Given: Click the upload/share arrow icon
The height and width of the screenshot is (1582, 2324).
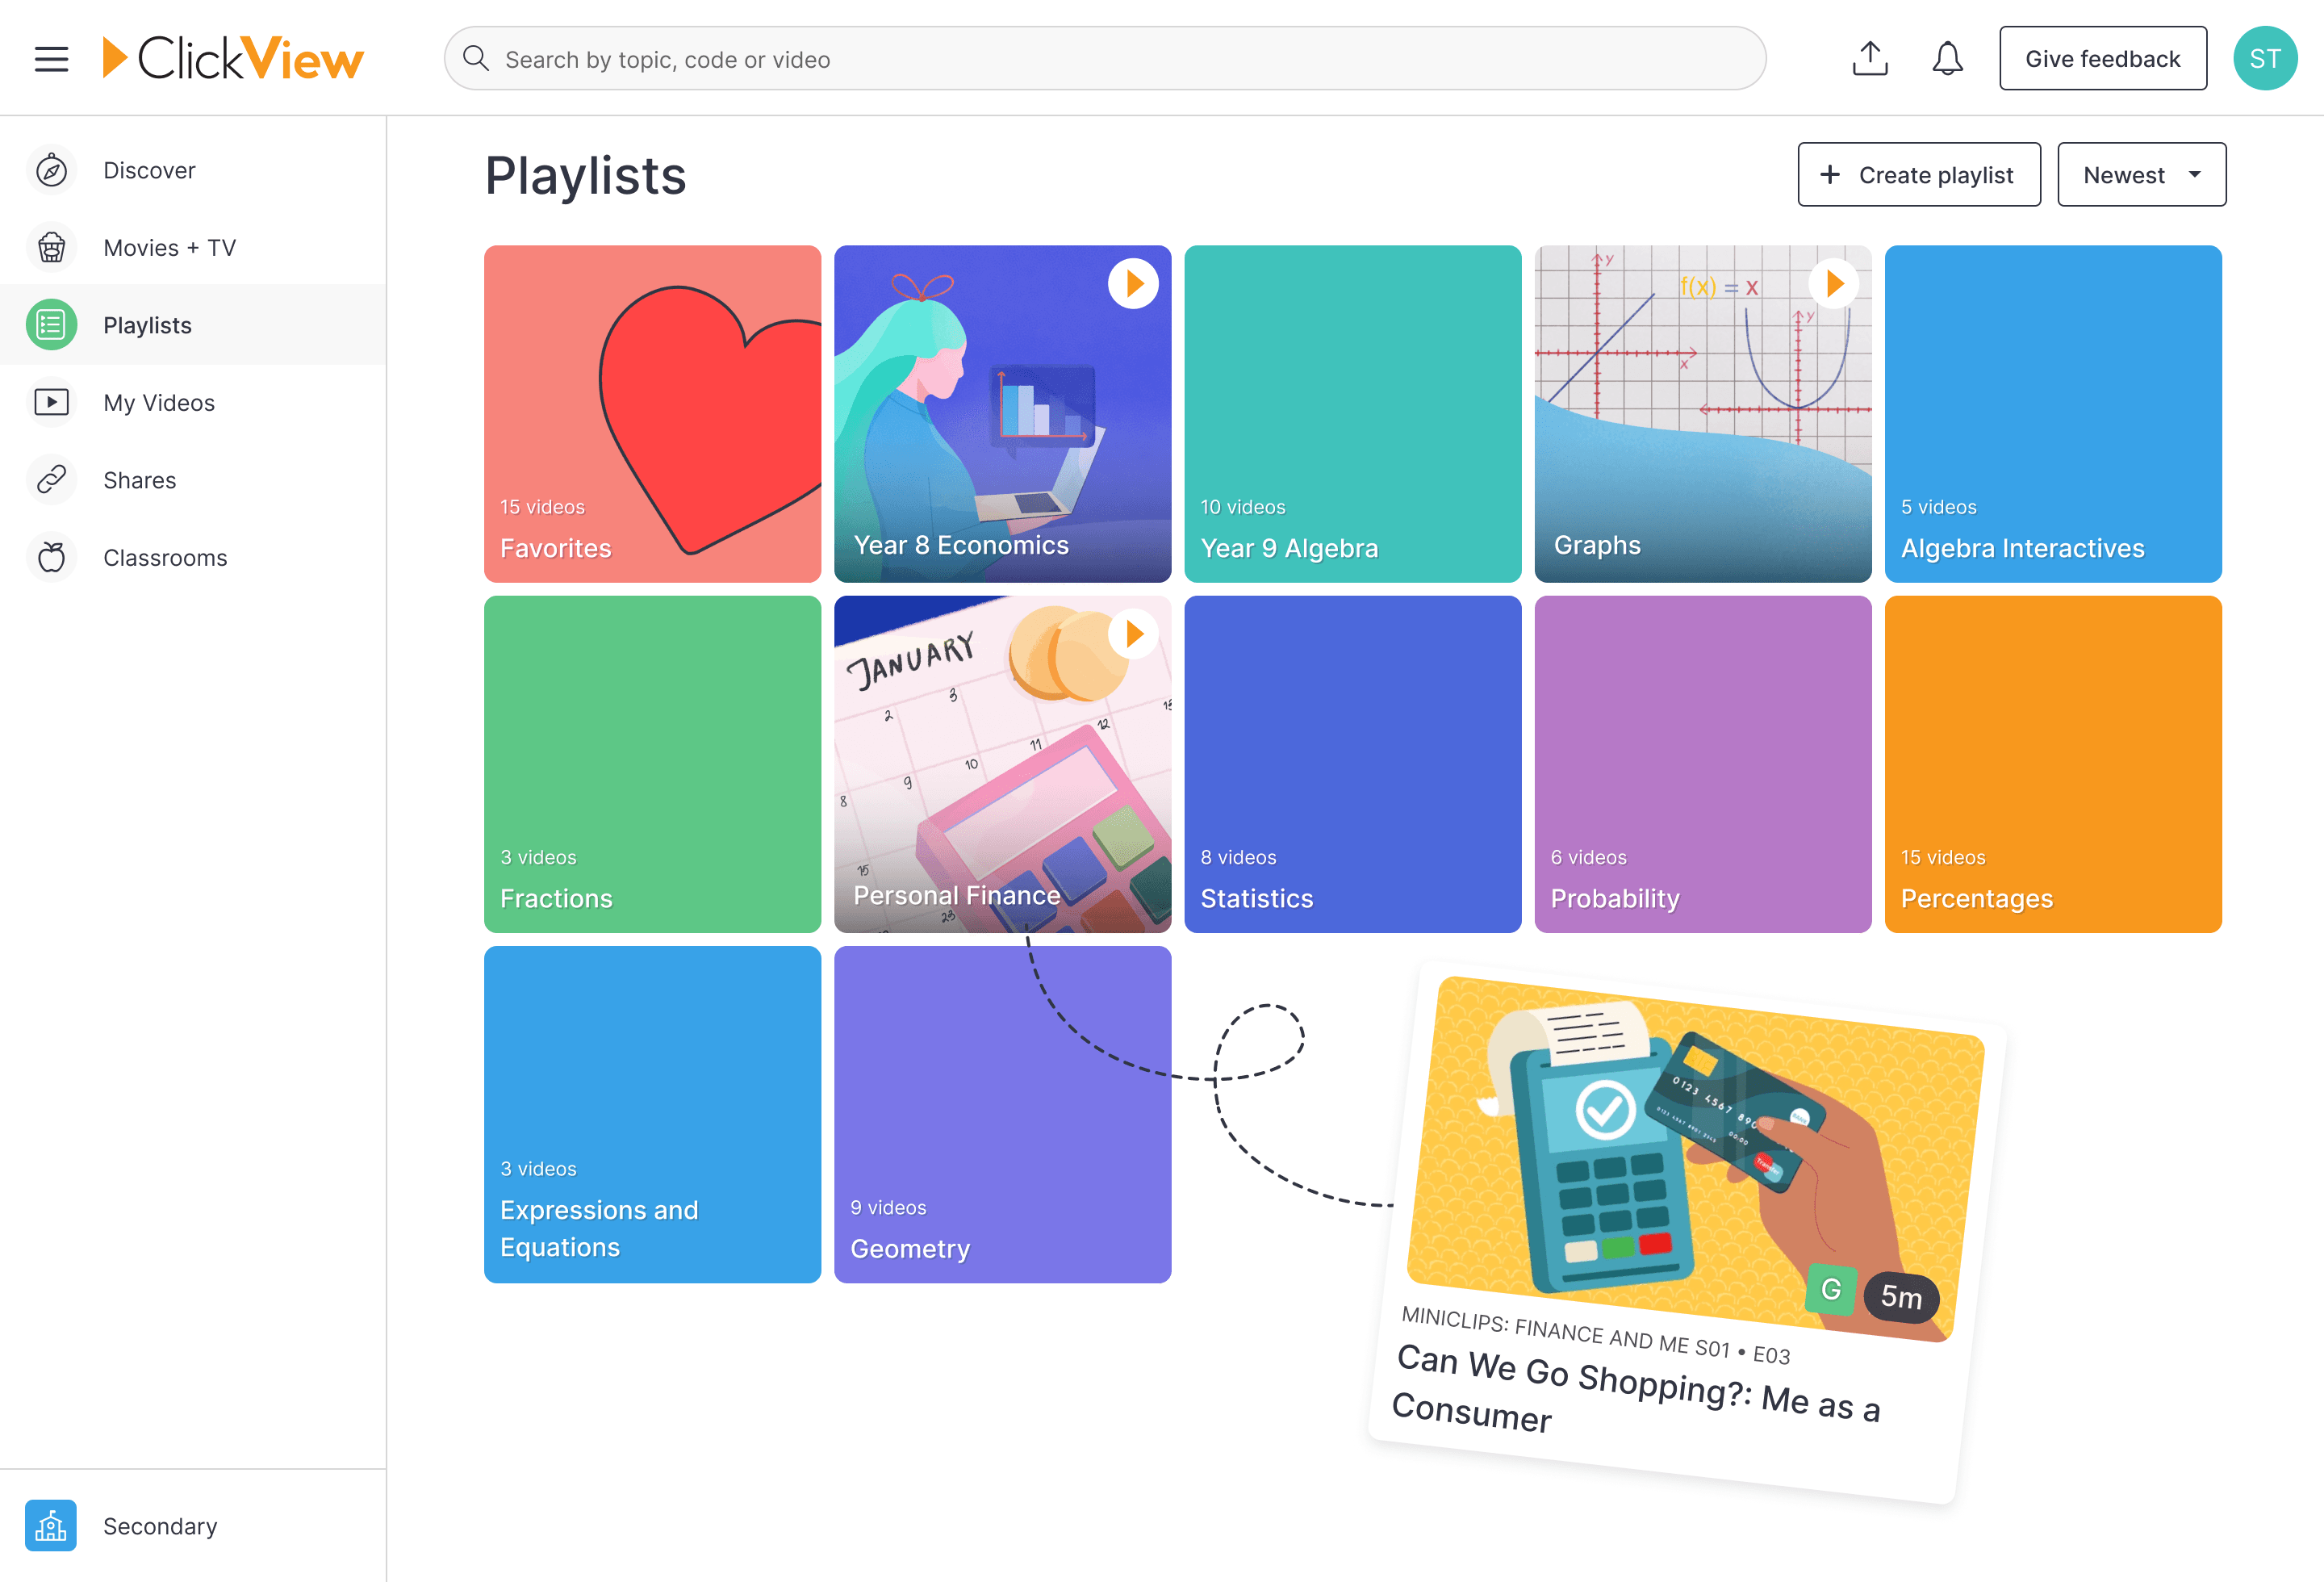Looking at the screenshot, I should 1869,58.
